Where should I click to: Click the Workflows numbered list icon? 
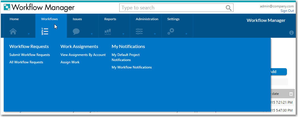click(x=45, y=32)
